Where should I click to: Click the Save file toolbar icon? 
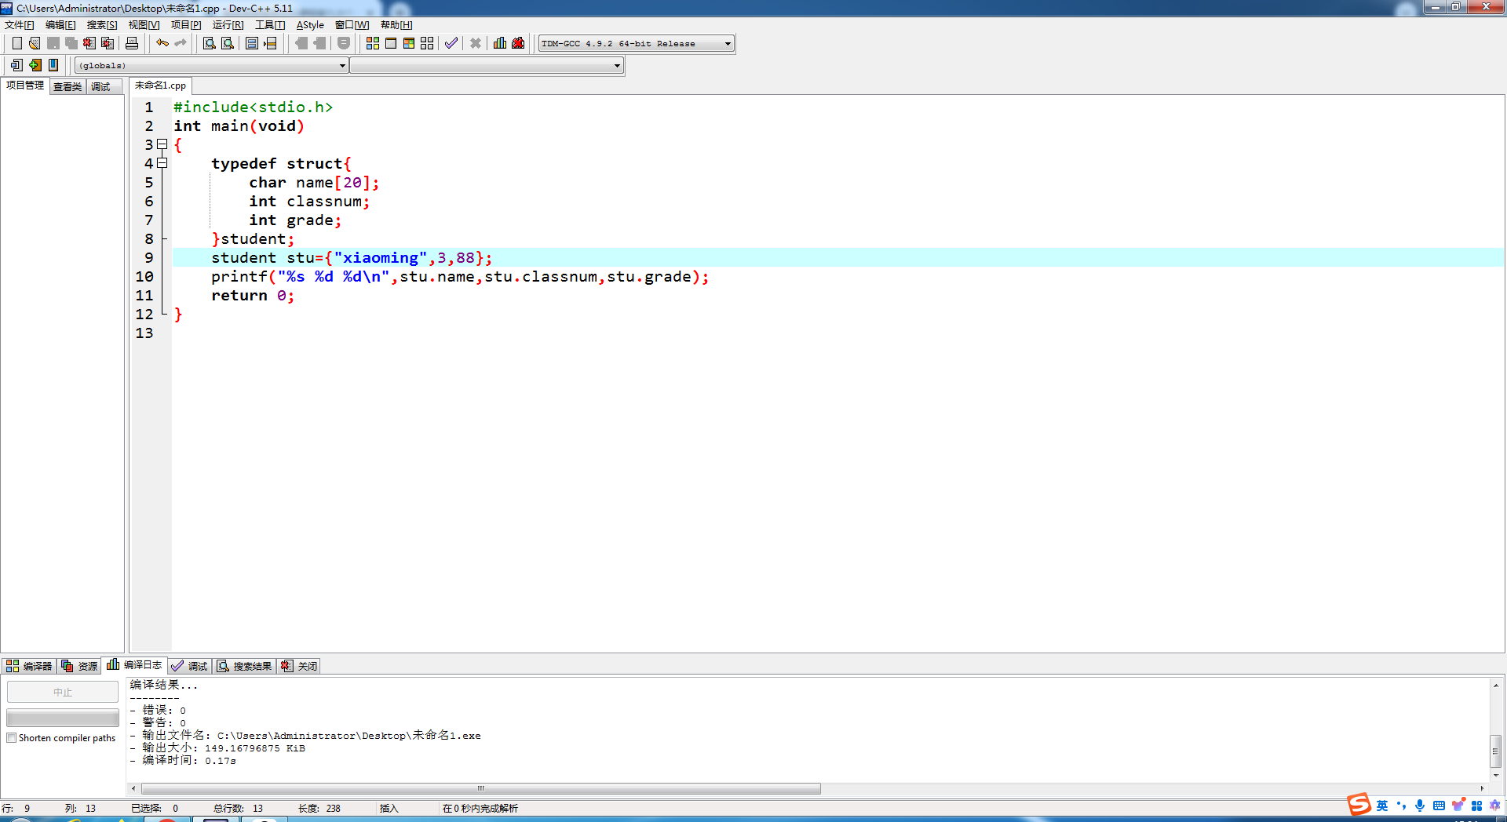tap(53, 43)
